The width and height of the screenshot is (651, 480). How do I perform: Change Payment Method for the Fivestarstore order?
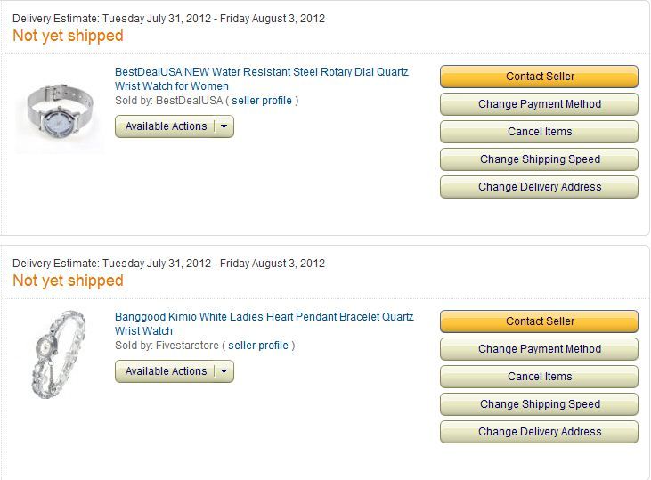pos(540,349)
